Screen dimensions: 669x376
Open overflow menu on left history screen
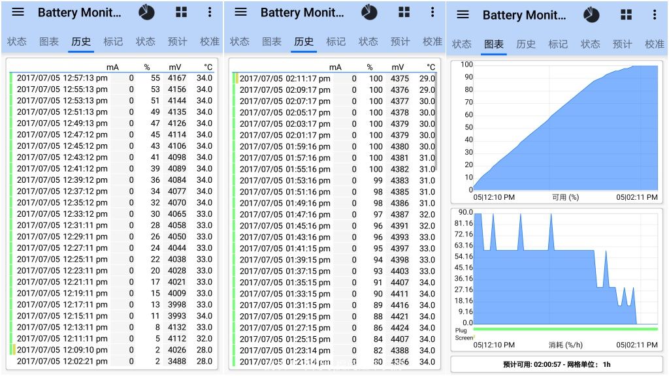[210, 12]
